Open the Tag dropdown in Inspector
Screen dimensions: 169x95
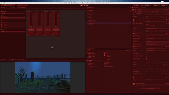(144, 11)
